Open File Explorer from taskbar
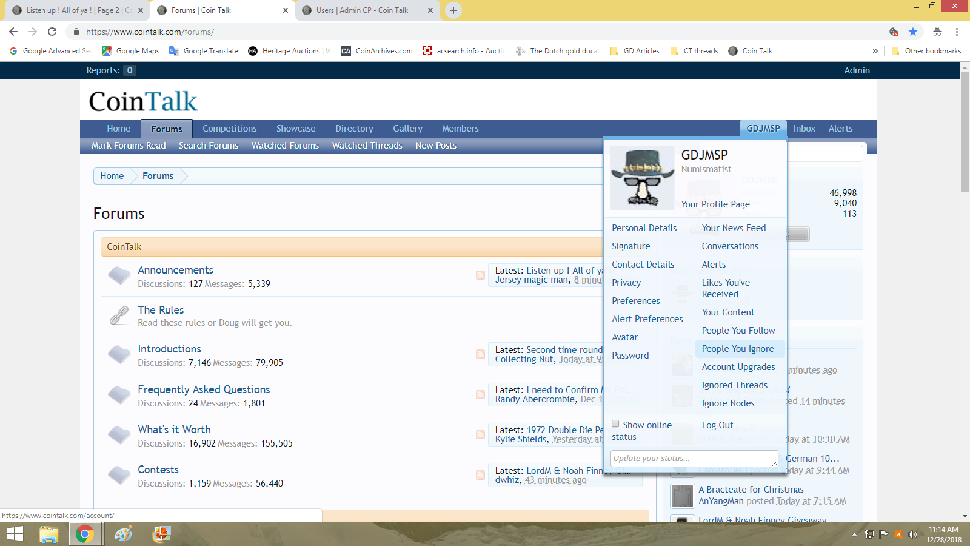 (x=48, y=534)
